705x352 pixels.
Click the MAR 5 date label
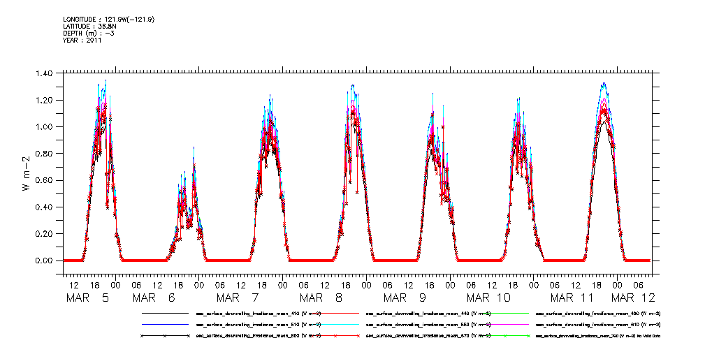87,298
